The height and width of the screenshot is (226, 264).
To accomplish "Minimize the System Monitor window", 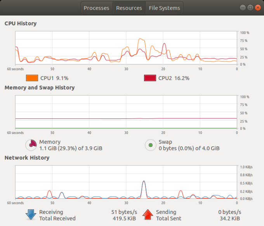I will pos(243,7).
